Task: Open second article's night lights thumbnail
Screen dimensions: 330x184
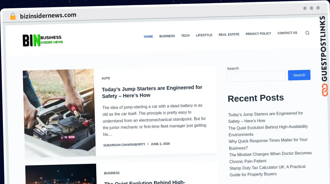Action: coord(61,174)
